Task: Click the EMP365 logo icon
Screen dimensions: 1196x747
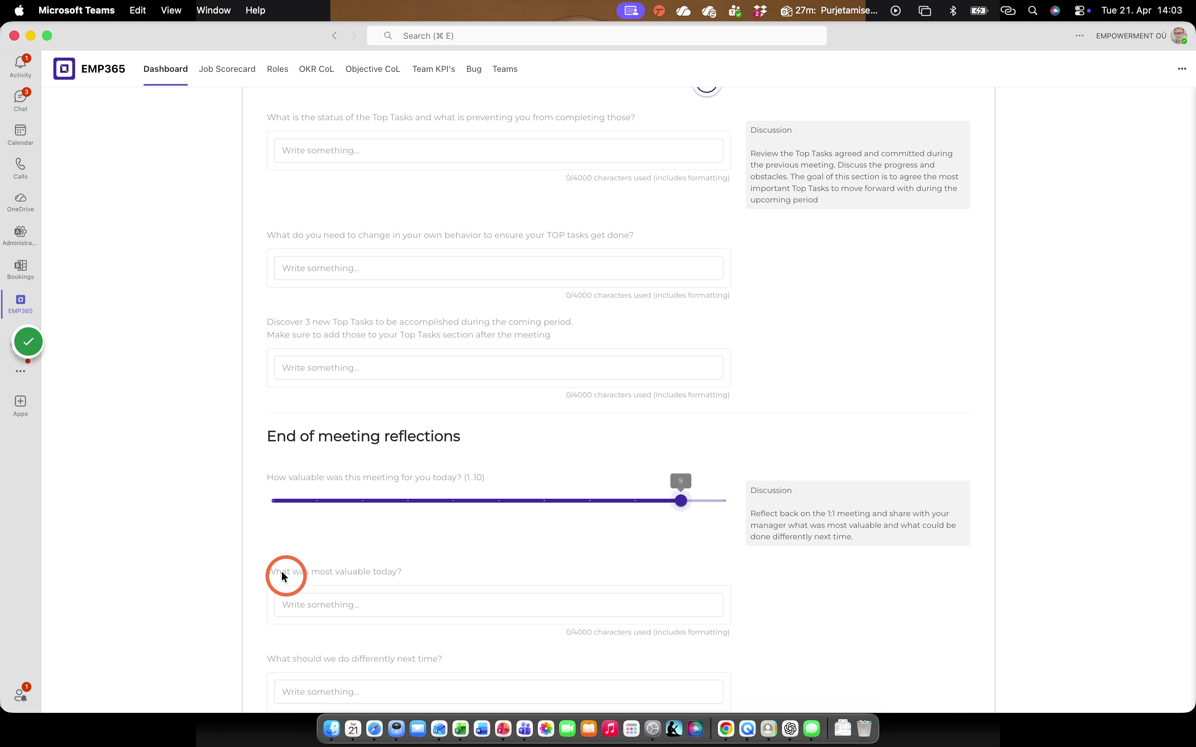Action: point(64,69)
